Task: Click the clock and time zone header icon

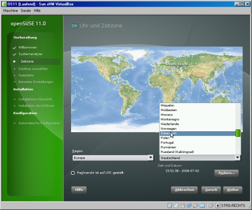Action: point(75,26)
